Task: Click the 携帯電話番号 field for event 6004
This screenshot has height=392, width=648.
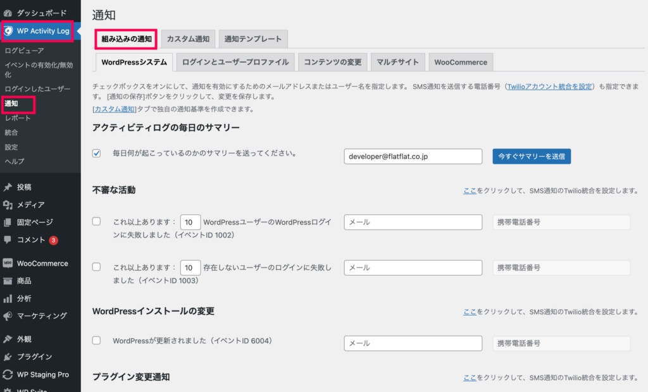Action: click(561, 343)
